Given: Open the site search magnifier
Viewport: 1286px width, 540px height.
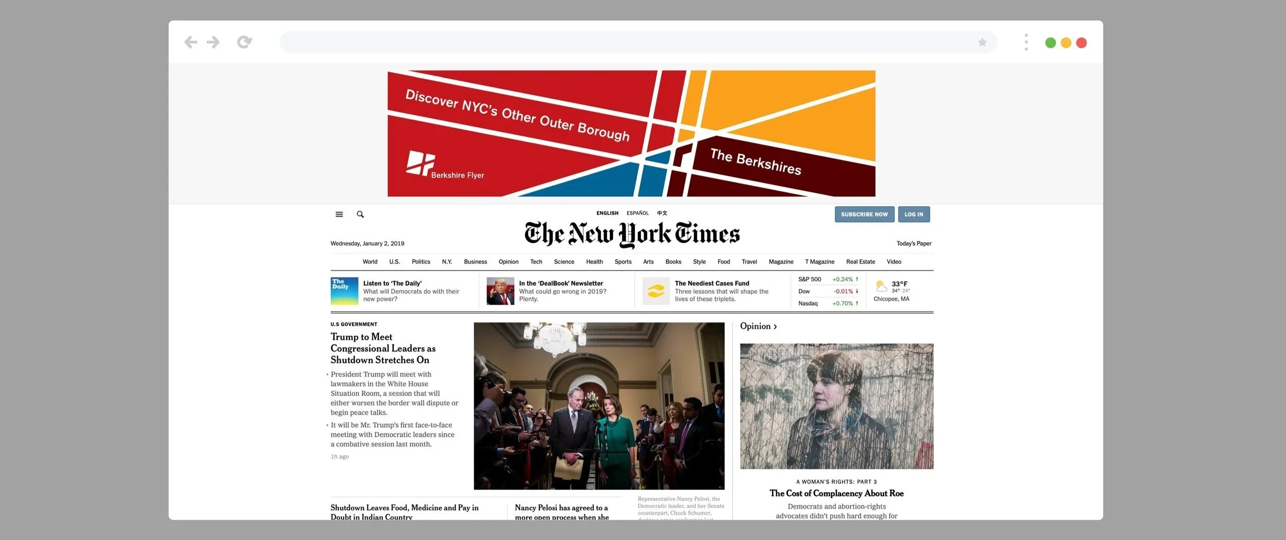Looking at the screenshot, I should click(360, 214).
